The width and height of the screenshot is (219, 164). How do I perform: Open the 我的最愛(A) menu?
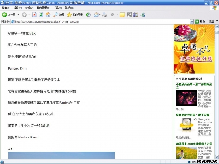point(43,8)
